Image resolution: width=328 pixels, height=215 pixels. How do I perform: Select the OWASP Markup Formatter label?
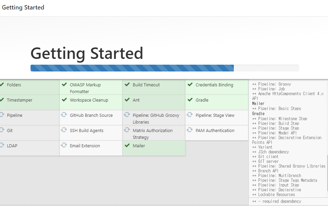tap(85, 88)
